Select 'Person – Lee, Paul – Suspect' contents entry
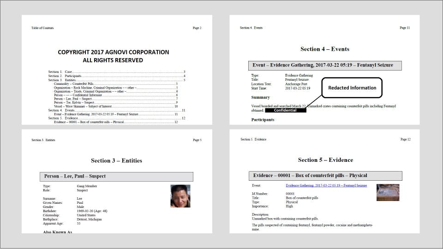Screen dimensions: 443x249 (116, 99)
